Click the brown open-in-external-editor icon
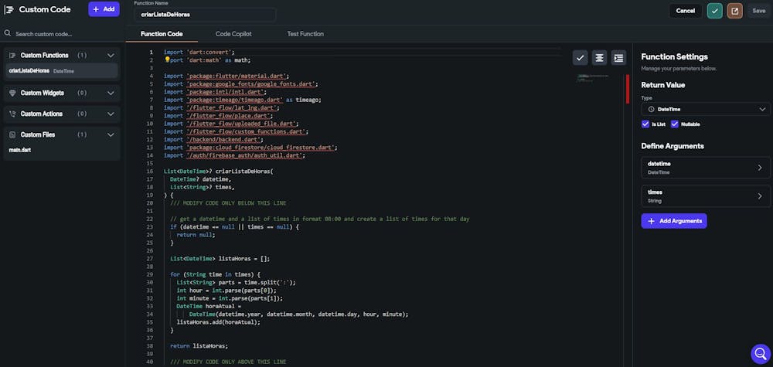 [x=735, y=11]
